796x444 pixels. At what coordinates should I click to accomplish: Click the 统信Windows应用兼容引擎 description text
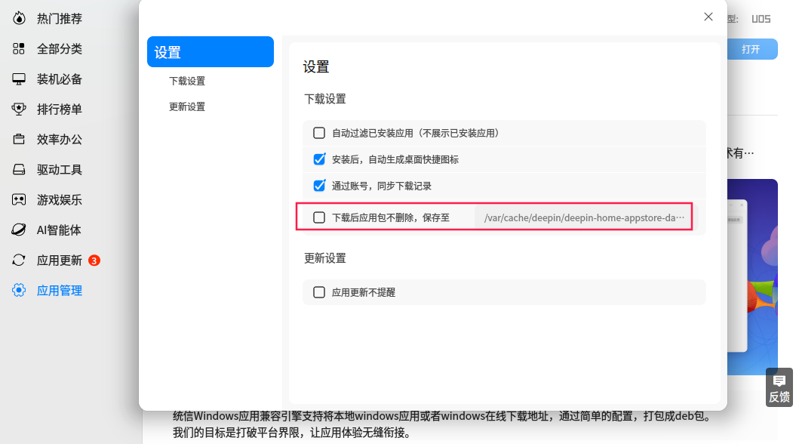441,424
